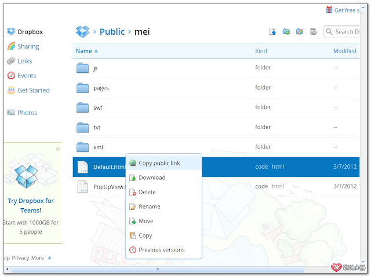
Task: Click the Get Started cake icon
Action: coord(11,90)
